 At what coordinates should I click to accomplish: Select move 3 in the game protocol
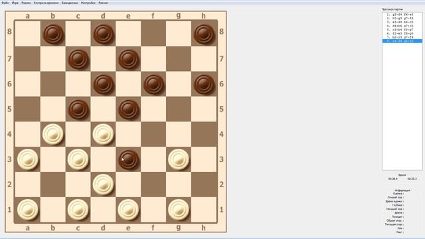click(x=402, y=22)
